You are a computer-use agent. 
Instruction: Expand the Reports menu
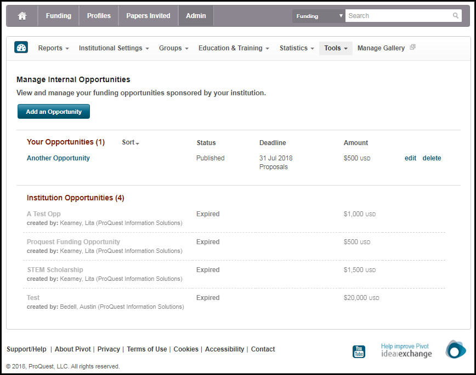tap(53, 48)
